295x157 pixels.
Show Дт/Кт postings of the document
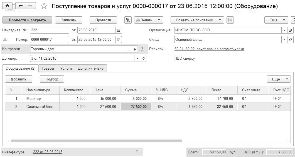[x=128, y=20]
